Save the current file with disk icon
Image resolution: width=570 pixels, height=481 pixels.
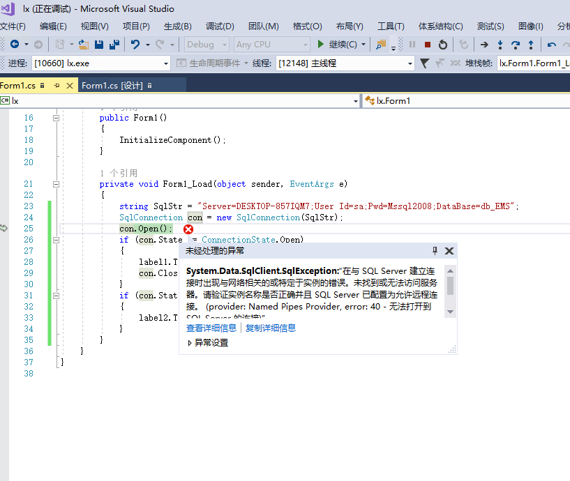pos(99,45)
